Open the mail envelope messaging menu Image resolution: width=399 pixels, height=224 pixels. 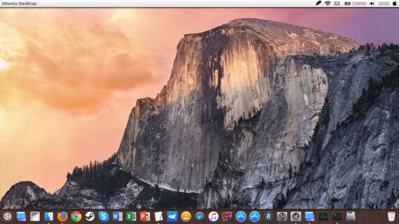[x=337, y=4]
